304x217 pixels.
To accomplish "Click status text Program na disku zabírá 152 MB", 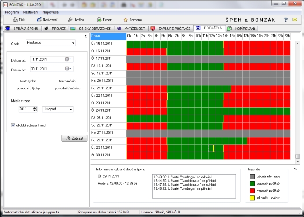I will [x=104, y=212].
